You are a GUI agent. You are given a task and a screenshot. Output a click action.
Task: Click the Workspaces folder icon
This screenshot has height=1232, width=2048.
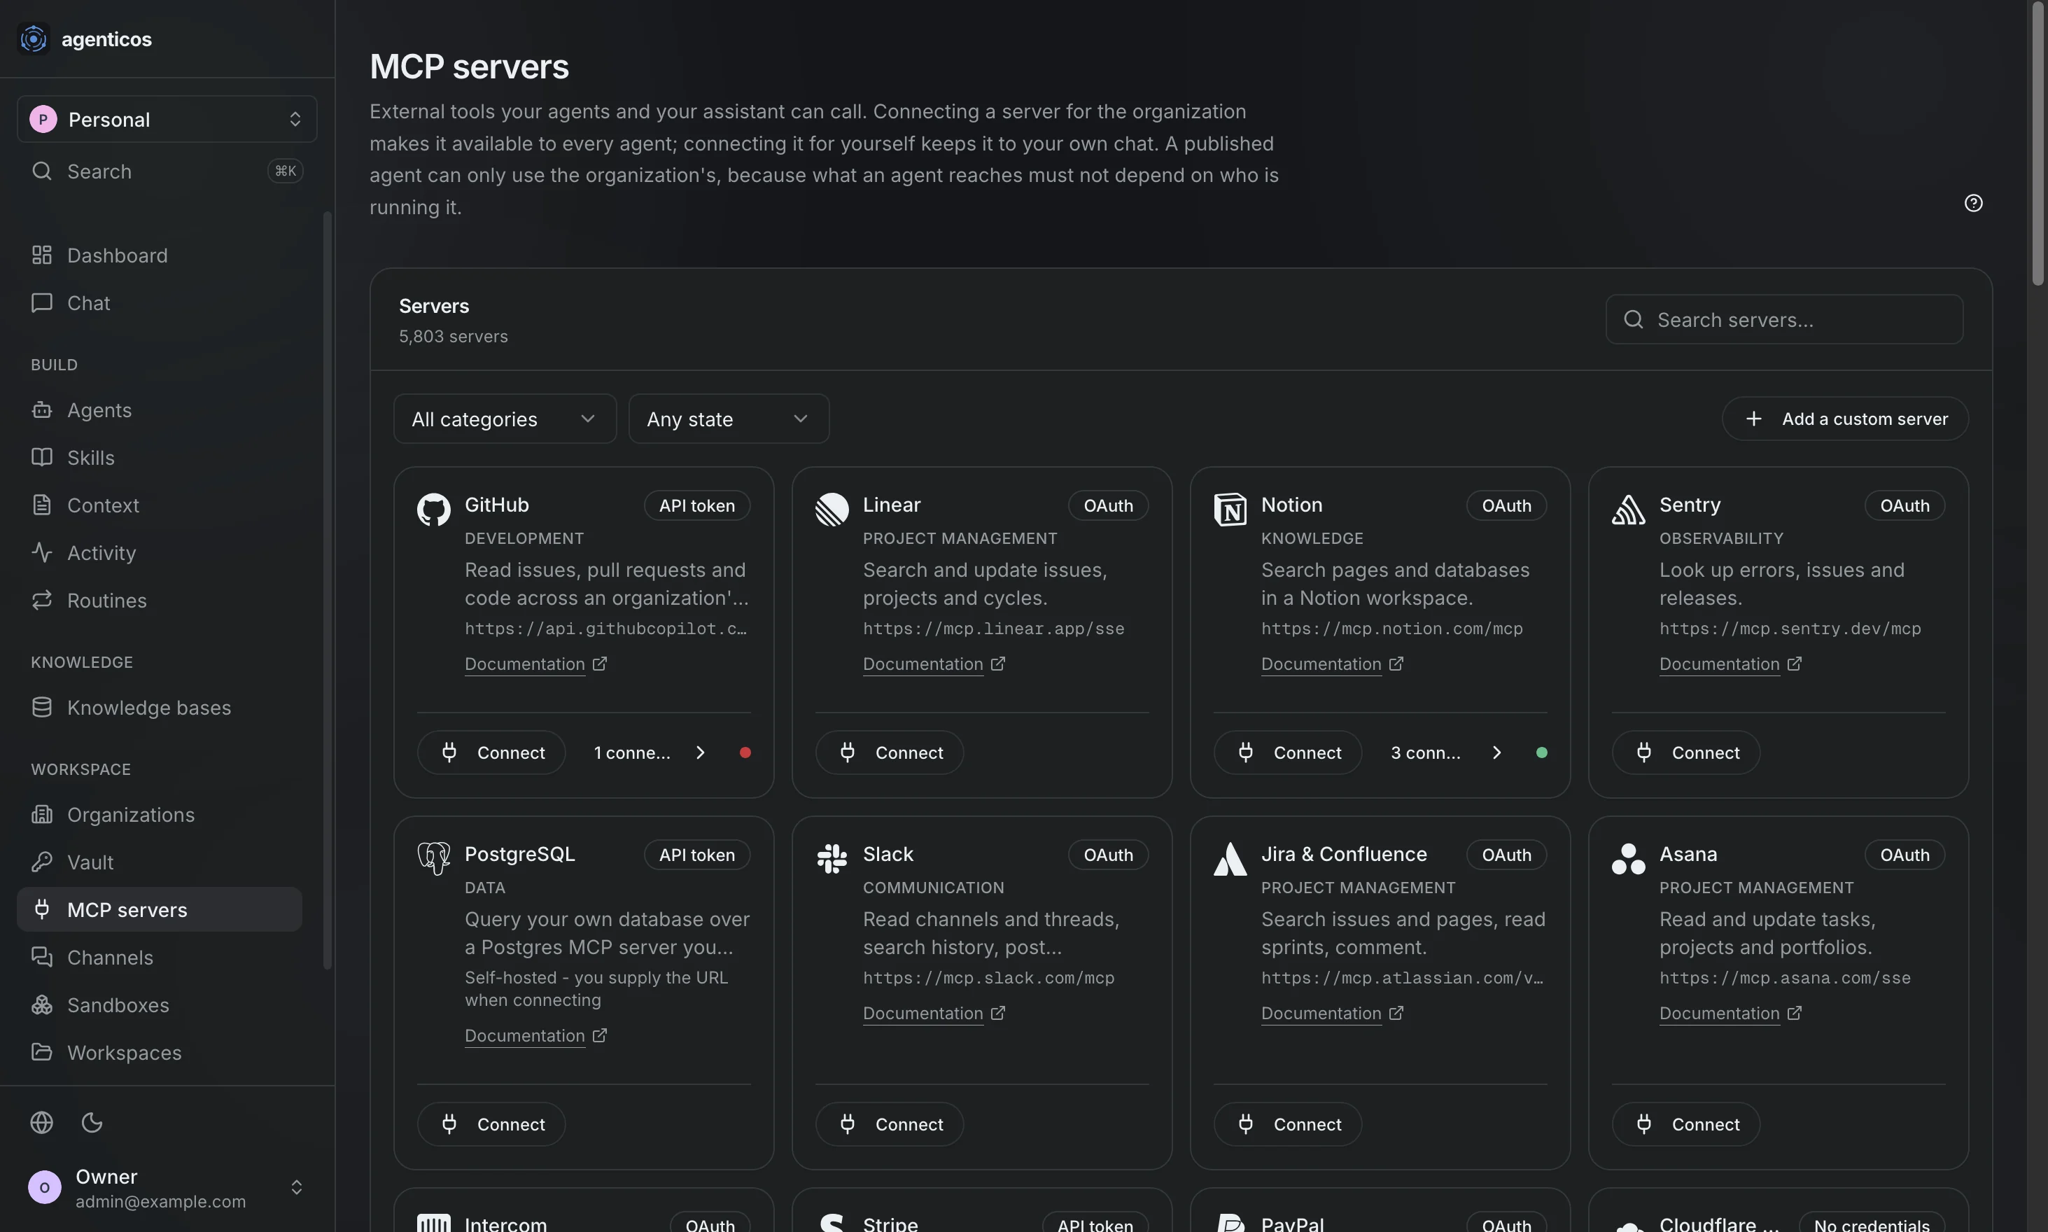pyautogui.click(x=41, y=1053)
